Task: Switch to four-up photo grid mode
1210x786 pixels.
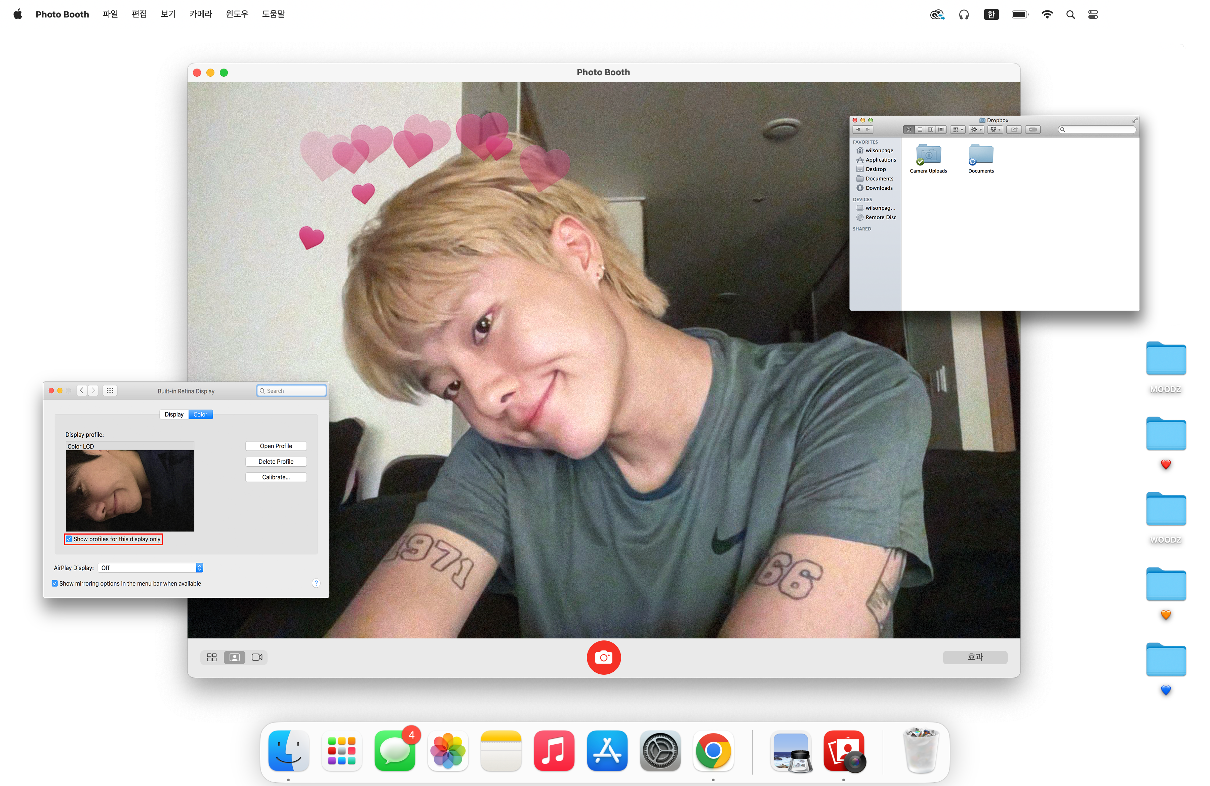Action: 211,657
